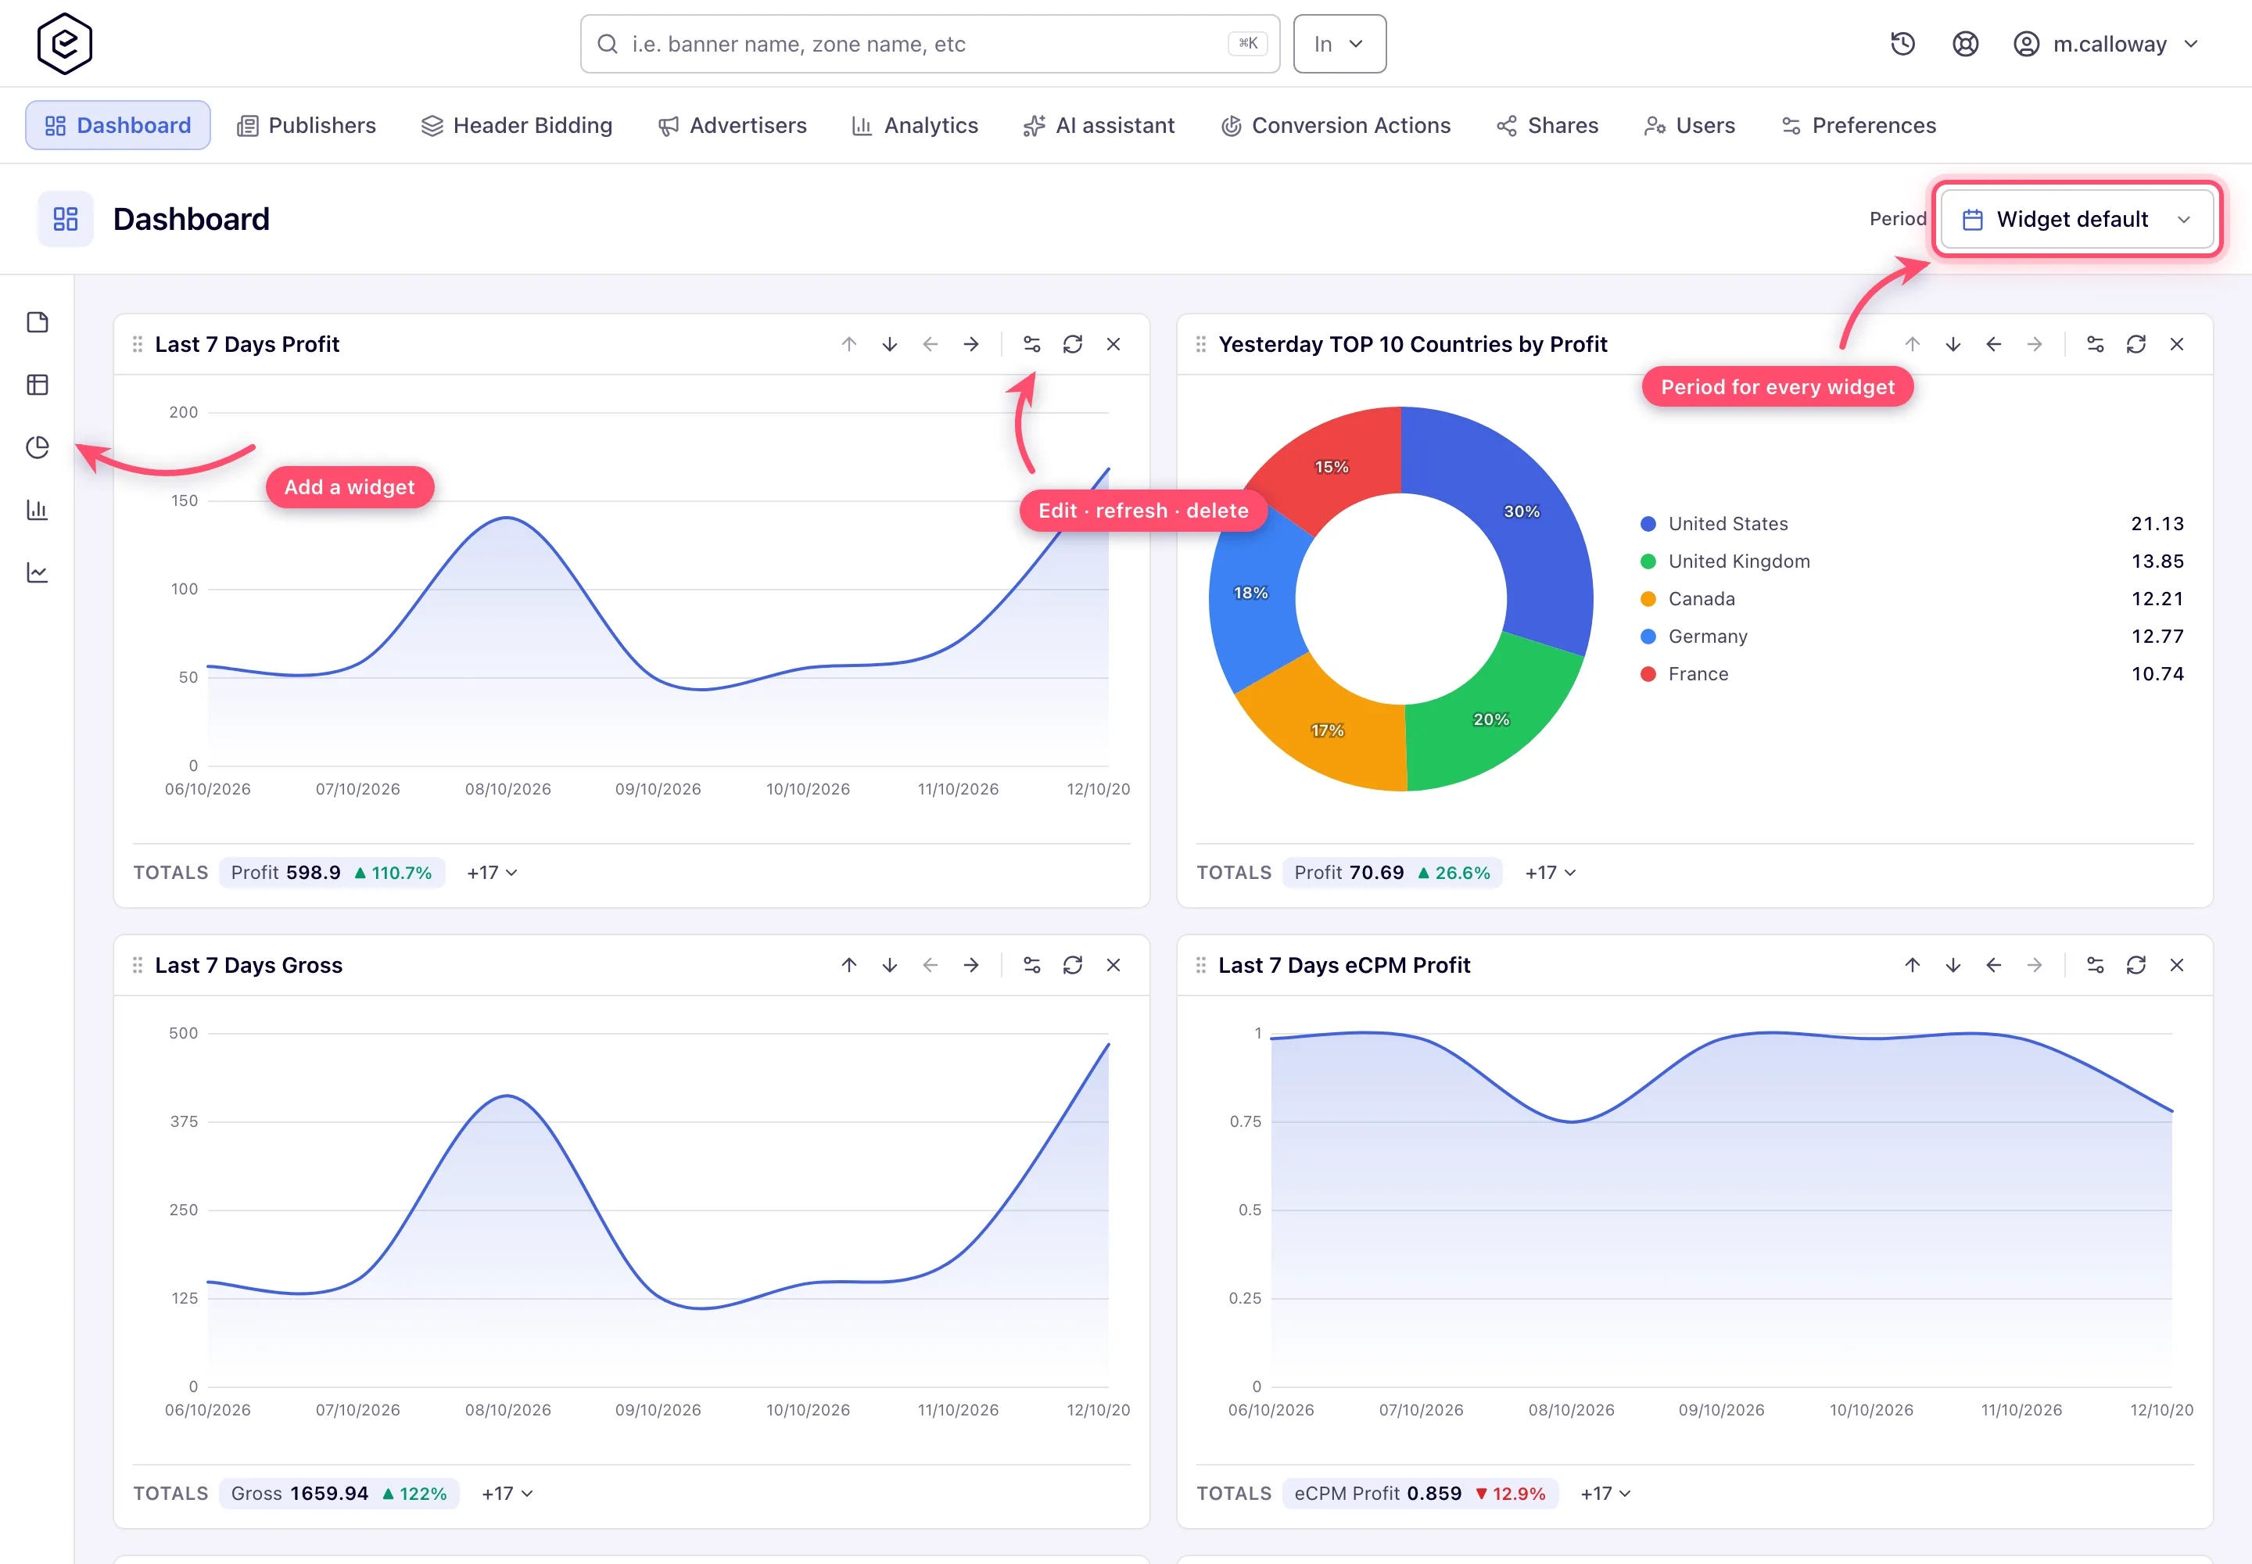The height and width of the screenshot is (1564, 2252).
Task: Open AI assistant tab
Action: pos(1099,125)
